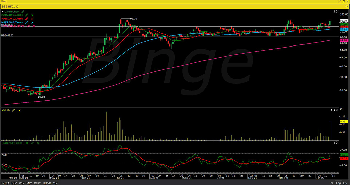Select the Vol panel label
Viewport: 350px width, 185px height.
[4, 110]
